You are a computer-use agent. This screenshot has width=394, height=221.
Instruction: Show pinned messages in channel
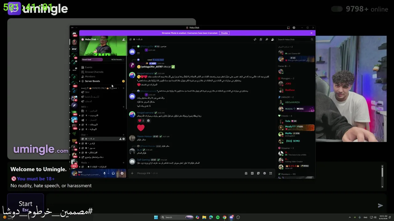point(267,39)
